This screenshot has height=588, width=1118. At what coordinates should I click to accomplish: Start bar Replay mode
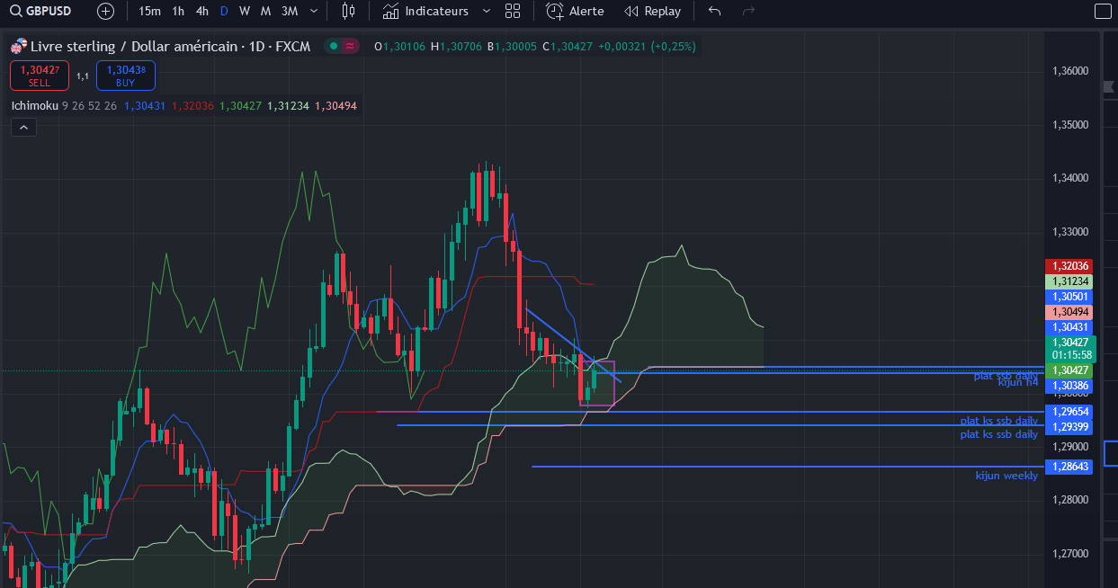pos(653,11)
